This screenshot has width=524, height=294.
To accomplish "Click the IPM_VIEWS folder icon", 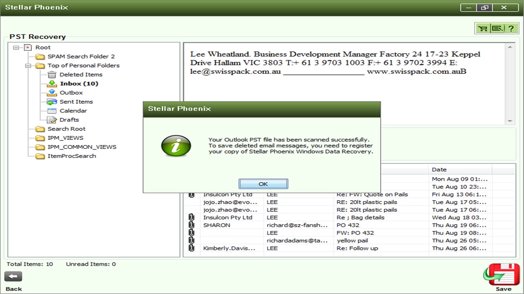I will (40, 138).
